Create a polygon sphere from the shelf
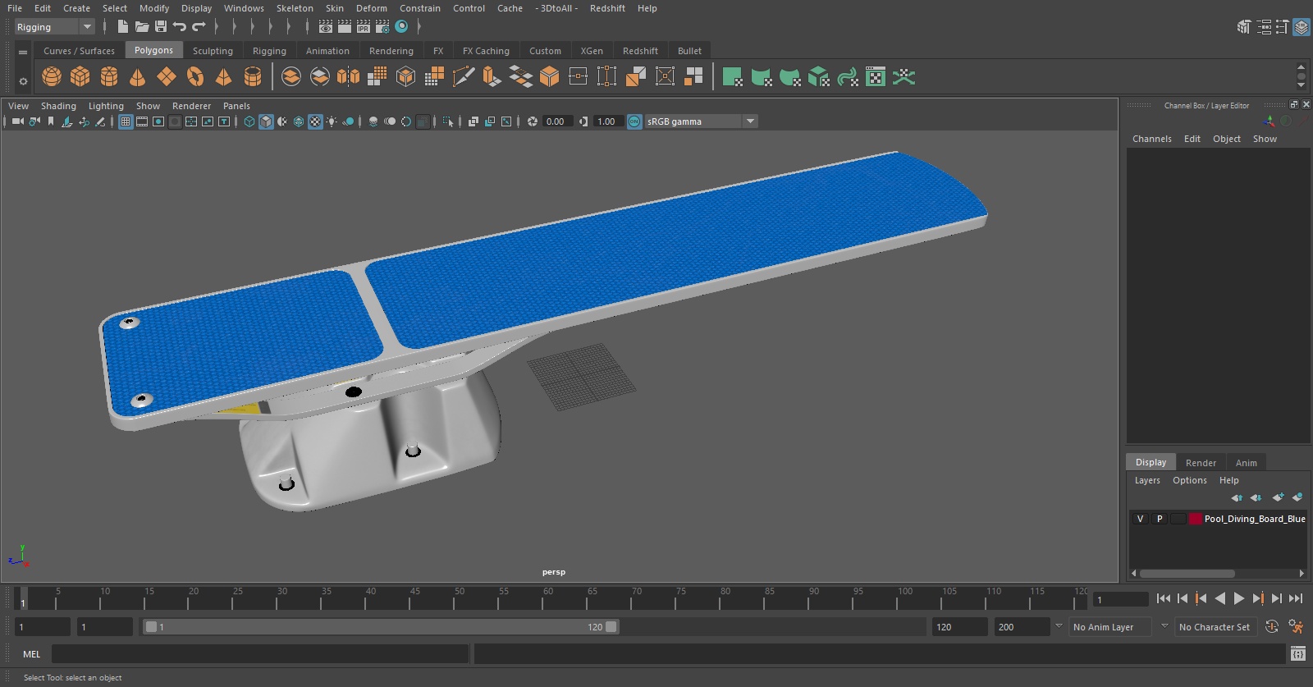Image resolution: width=1313 pixels, height=687 pixels. (x=52, y=77)
